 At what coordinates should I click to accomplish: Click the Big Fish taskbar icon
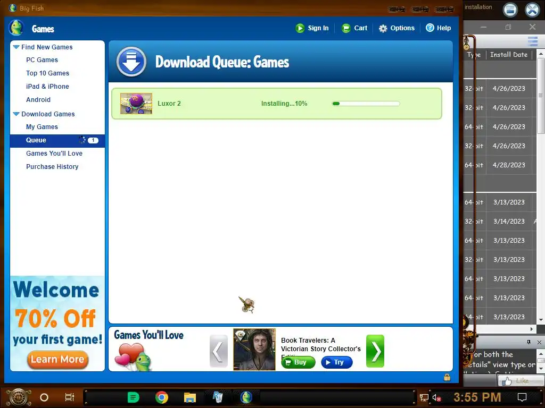(246, 397)
